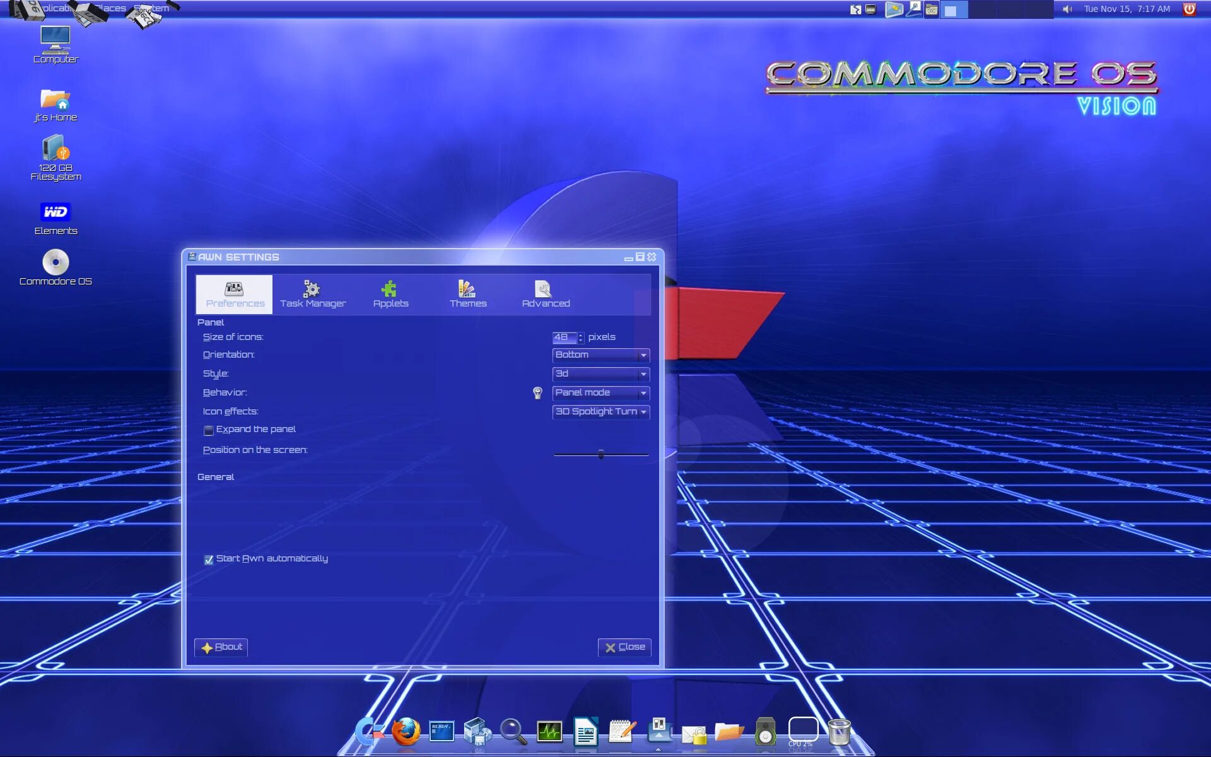Open the Orientation dropdown
The height and width of the screenshot is (757, 1211).
[x=600, y=355]
